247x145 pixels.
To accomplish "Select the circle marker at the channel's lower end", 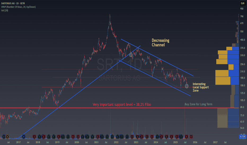I will [187, 86].
